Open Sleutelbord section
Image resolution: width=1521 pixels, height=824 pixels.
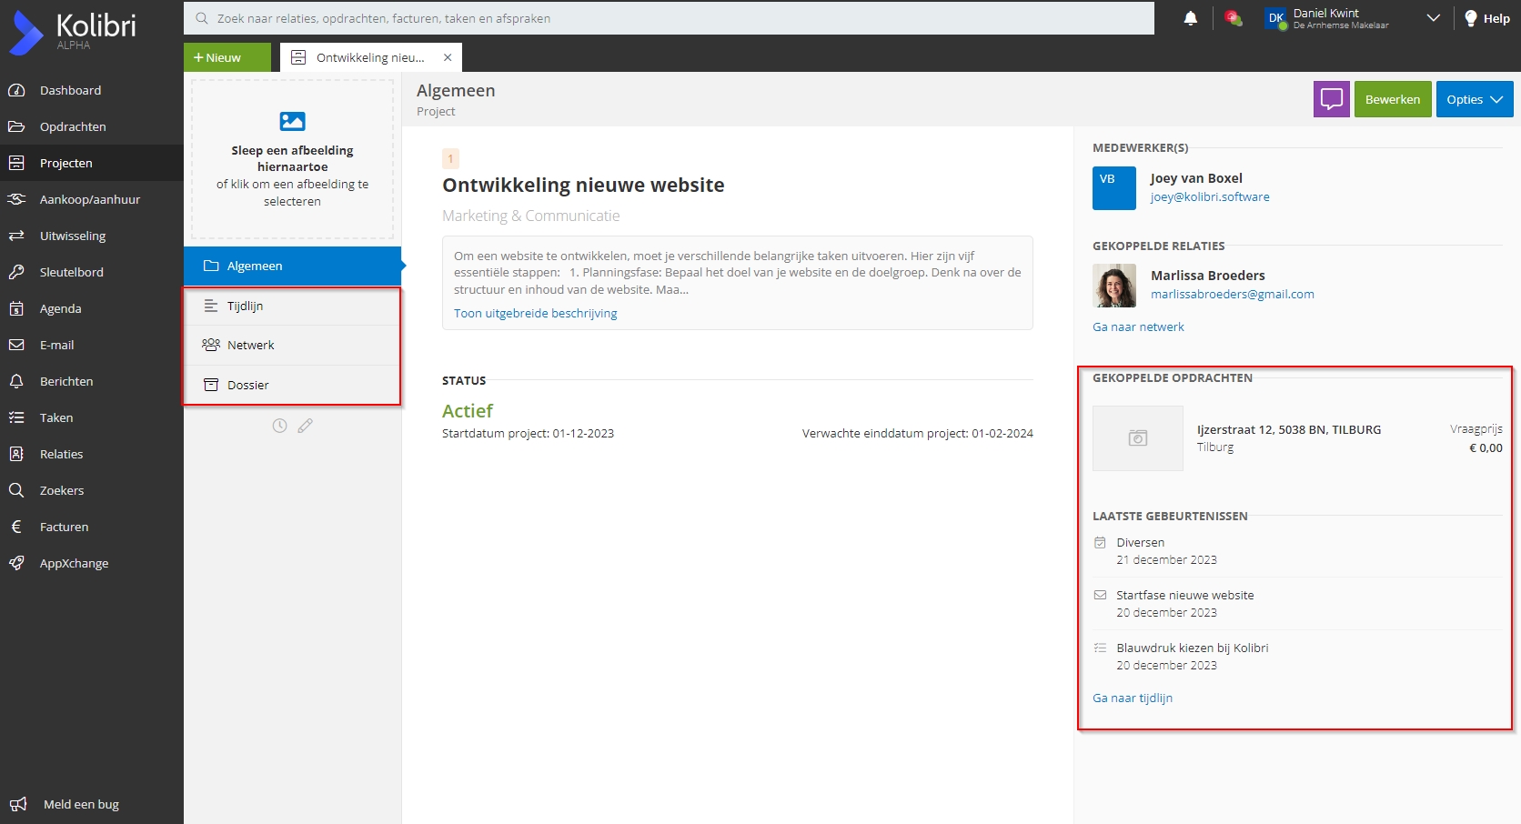pyautogui.click(x=91, y=272)
